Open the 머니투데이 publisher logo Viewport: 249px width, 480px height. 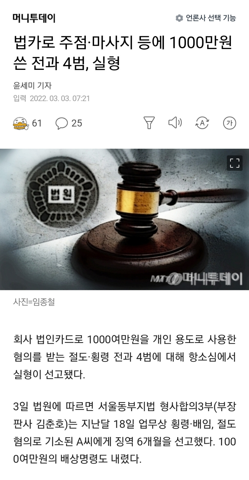(x=34, y=18)
